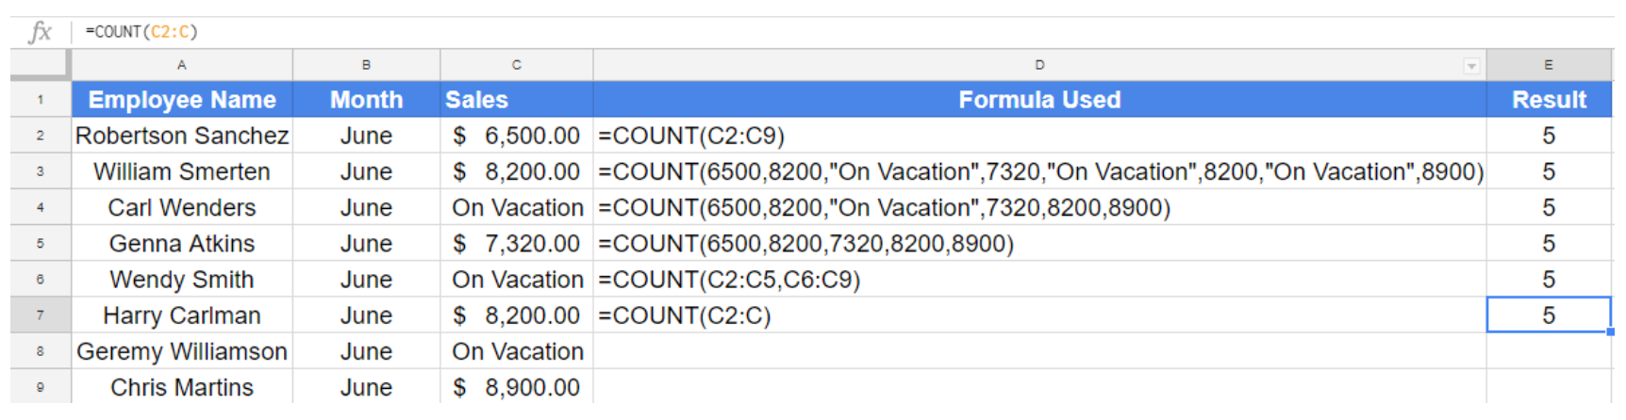Select column C header
The width and height of the screenshot is (1626, 420).
coord(516,65)
